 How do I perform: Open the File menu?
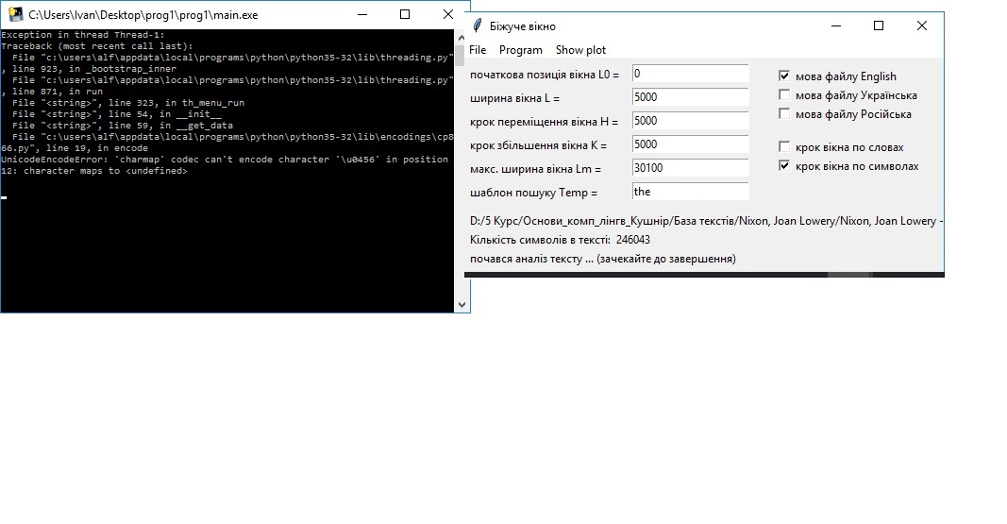tap(478, 50)
